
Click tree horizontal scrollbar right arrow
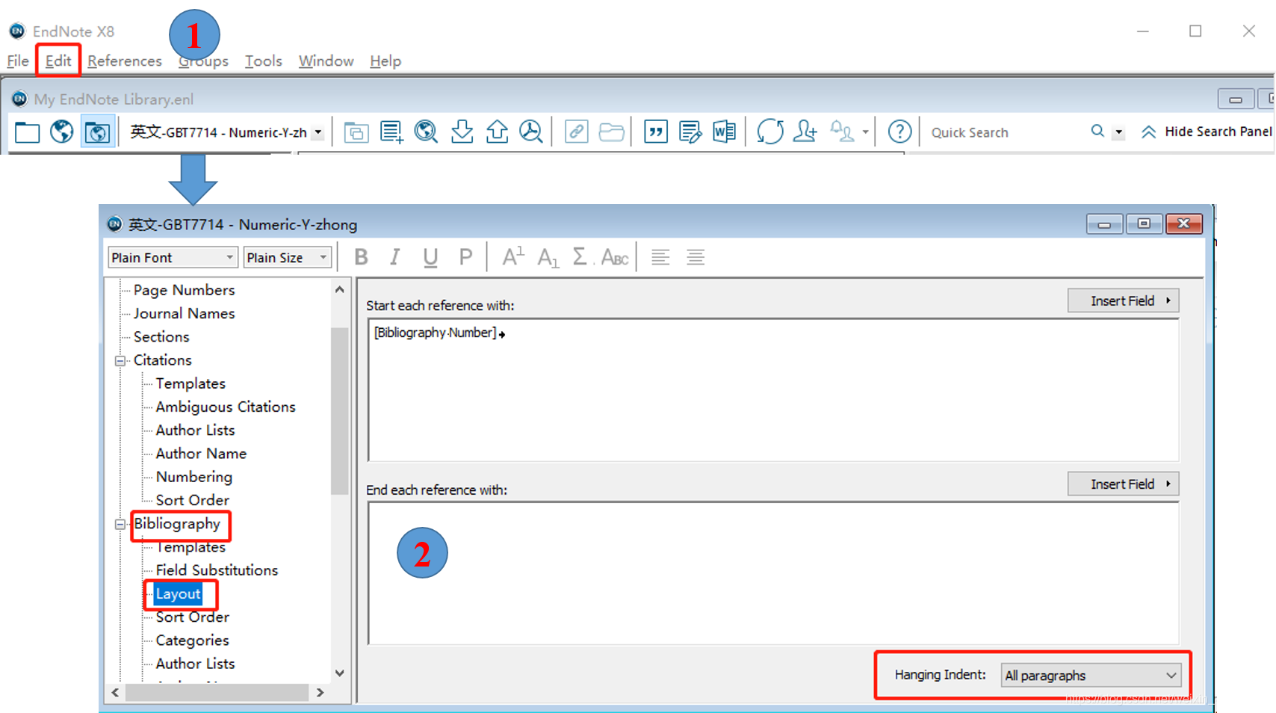[x=320, y=693]
